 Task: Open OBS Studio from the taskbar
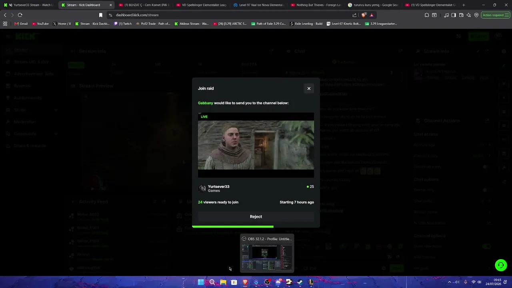(267, 282)
